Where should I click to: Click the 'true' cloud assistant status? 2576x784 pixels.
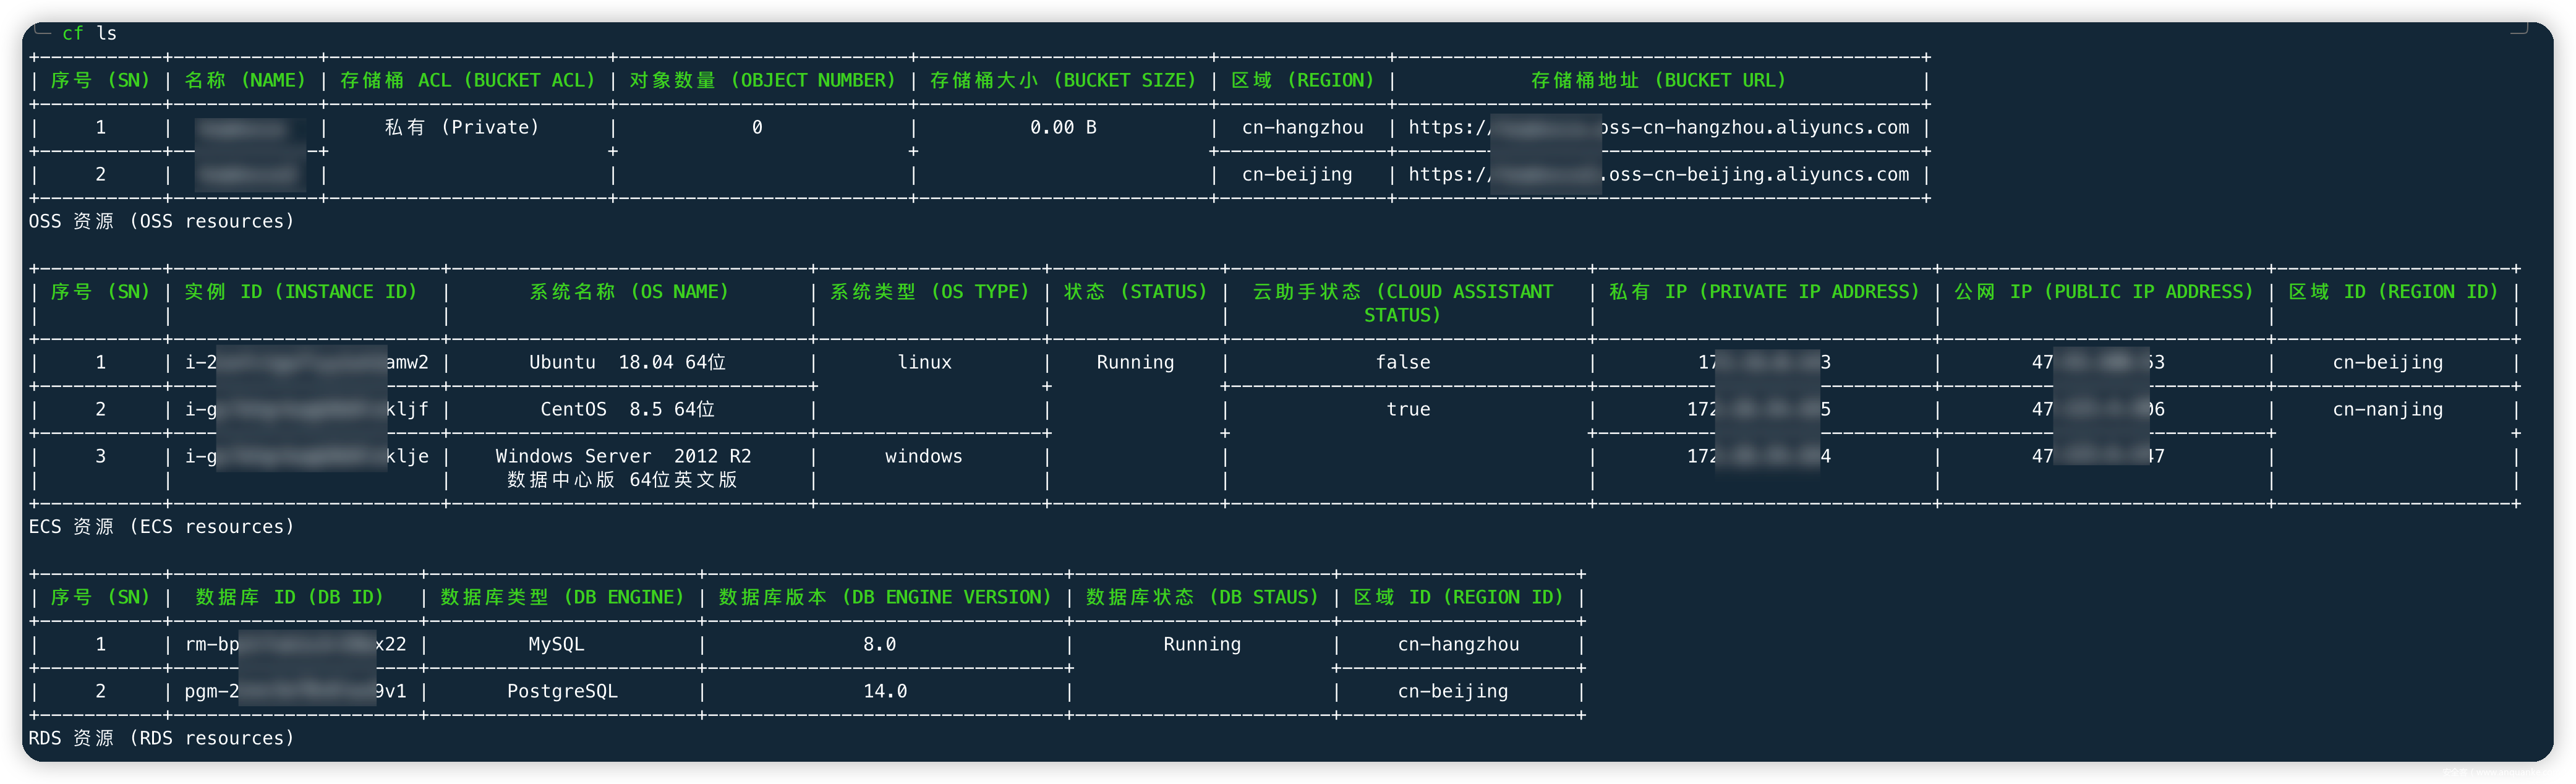pos(1408,410)
